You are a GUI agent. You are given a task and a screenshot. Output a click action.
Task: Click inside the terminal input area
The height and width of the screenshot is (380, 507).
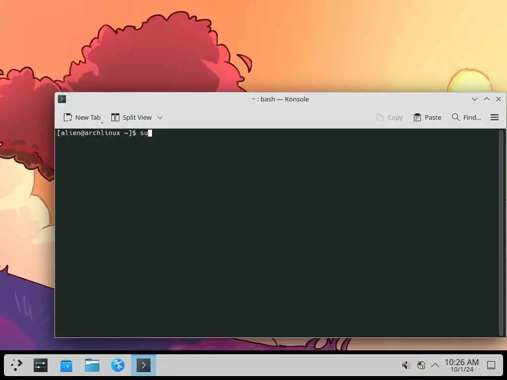pos(277,233)
